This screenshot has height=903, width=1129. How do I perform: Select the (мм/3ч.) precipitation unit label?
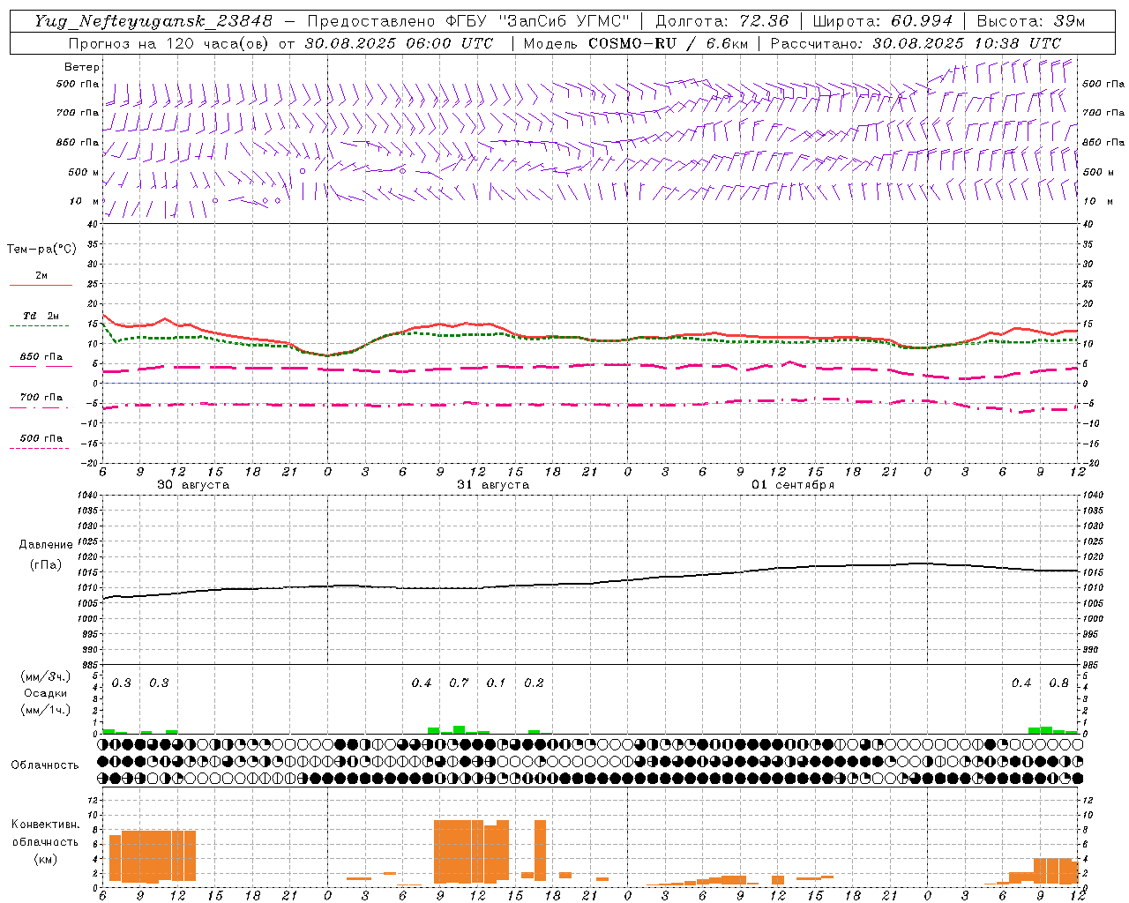45,676
